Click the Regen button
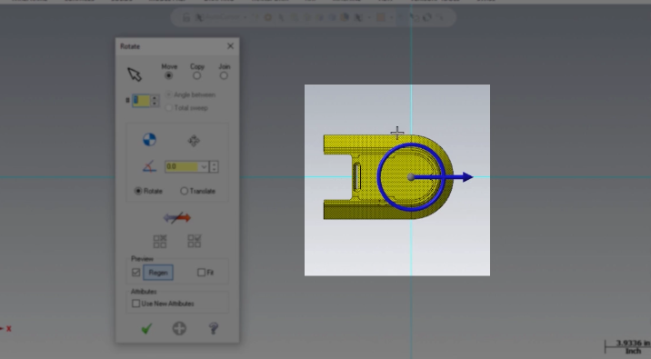 click(x=158, y=273)
